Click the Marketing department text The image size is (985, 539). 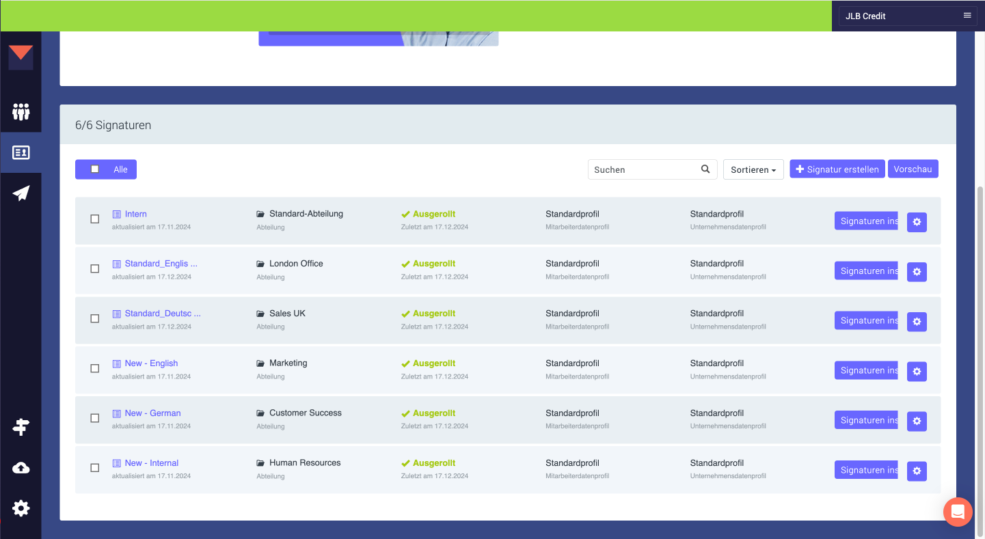click(x=288, y=363)
